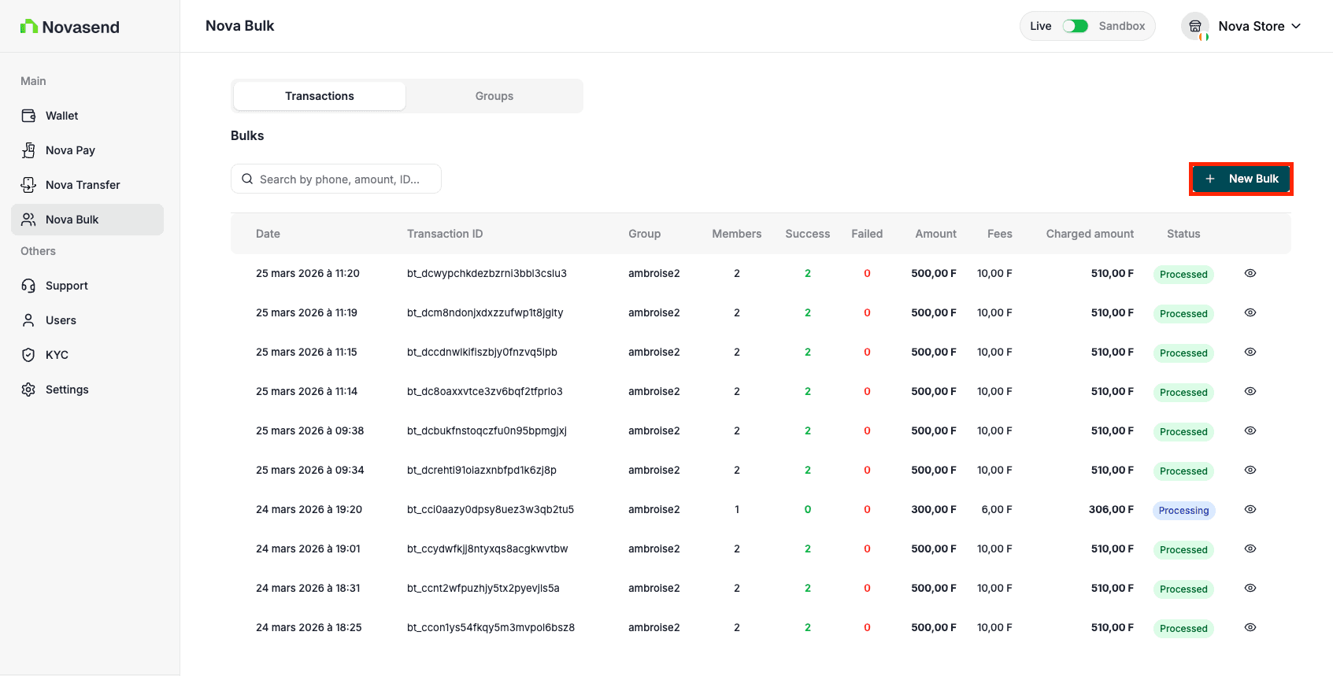The width and height of the screenshot is (1333, 676).
Task: Click the Nova Store avatar icon
Action: (x=1195, y=26)
